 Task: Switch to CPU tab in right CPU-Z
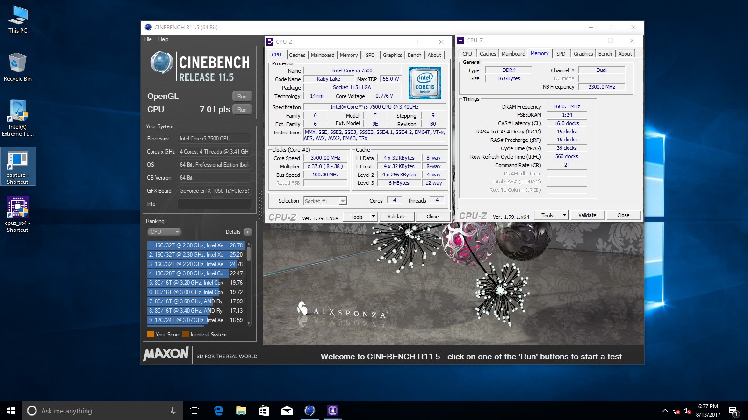click(467, 54)
